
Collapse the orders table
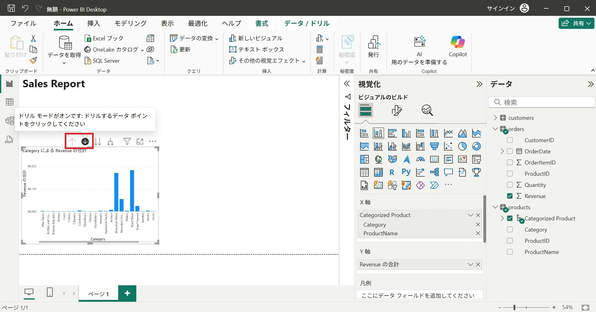pos(495,129)
